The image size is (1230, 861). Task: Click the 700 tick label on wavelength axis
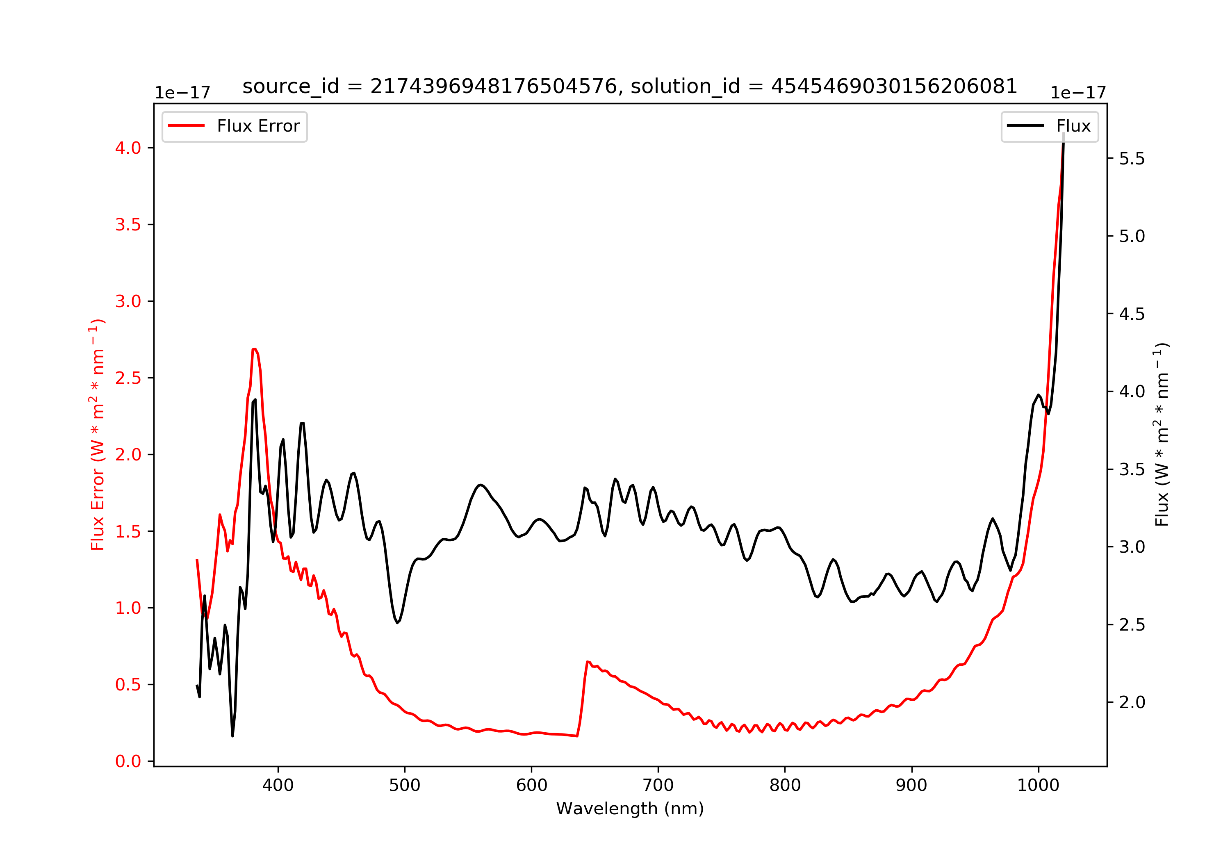(658, 786)
